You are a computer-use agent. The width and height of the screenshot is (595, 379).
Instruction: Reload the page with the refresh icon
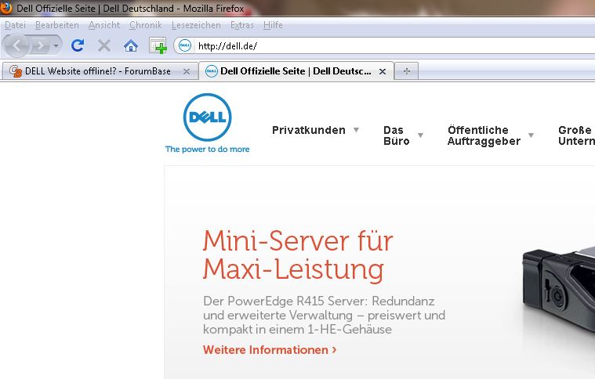pos(78,45)
